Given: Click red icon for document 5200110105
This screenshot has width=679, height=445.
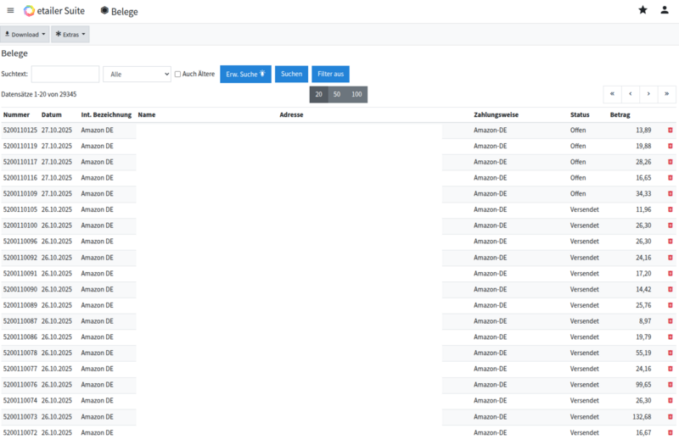Looking at the screenshot, I should pyautogui.click(x=671, y=209).
